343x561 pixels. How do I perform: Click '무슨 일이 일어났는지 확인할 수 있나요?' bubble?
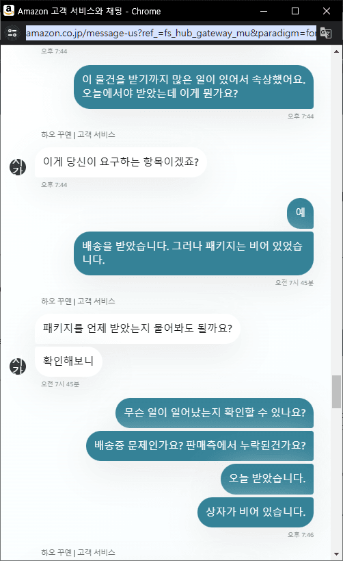215,413
